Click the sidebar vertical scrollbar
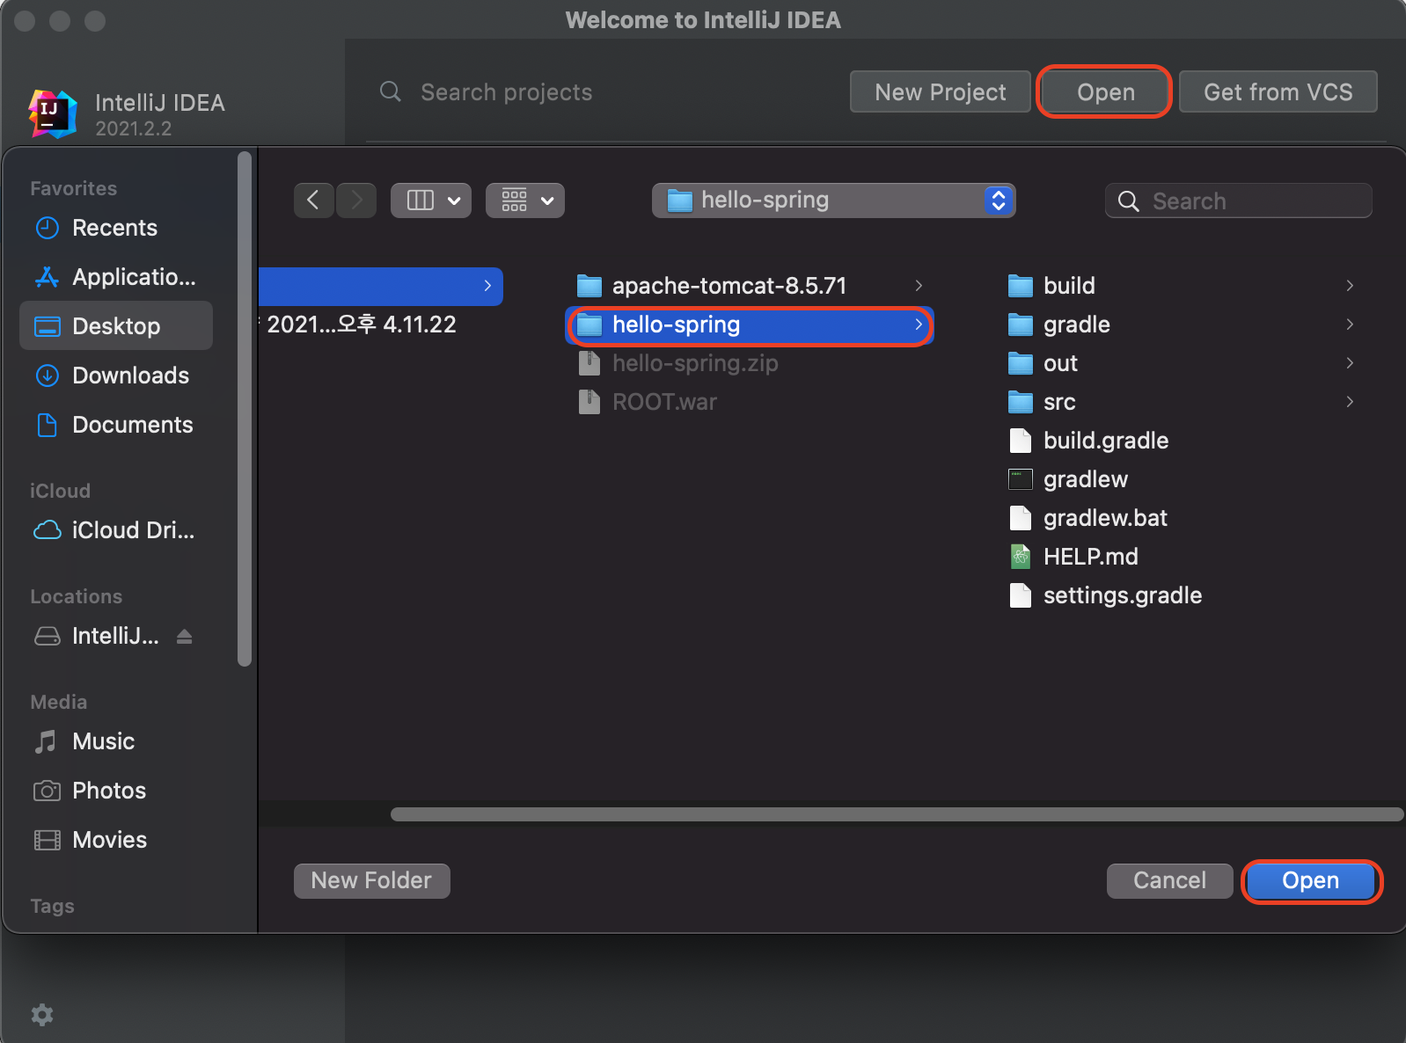 245,409
